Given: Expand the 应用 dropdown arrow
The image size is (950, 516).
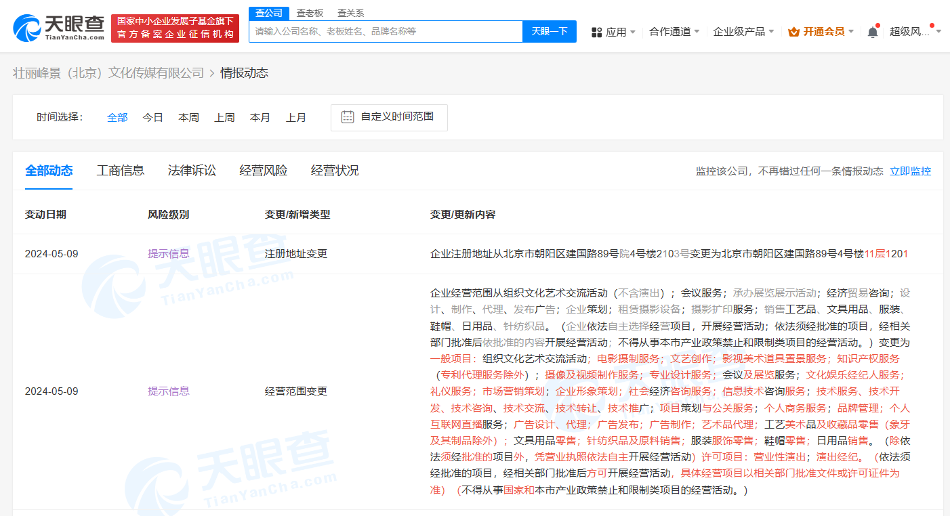Looking at the screenshot, I should [x=633, y=32].
